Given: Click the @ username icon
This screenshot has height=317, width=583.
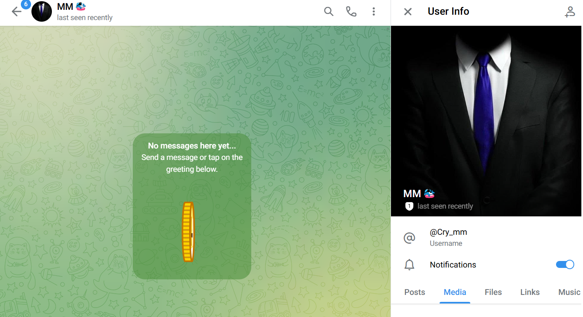Looking at the screenshot, I should (x=409, y=238).
